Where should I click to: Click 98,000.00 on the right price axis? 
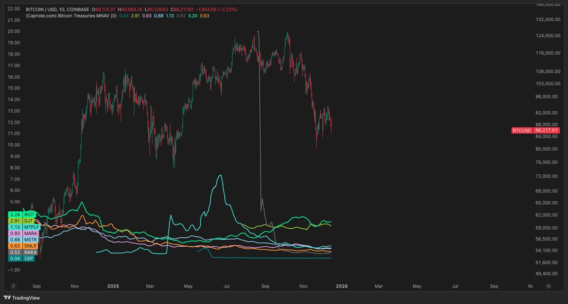coord(547,97)
